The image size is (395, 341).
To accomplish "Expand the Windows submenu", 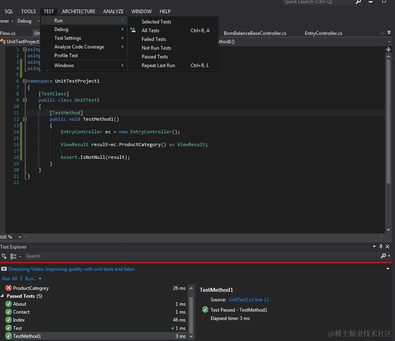I will click(84, 66).
